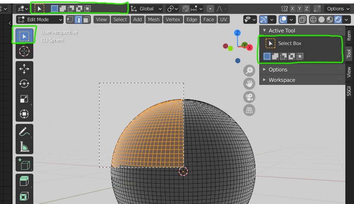Activate the Transform tool
The height and width of the screenshot is (204, 354).
(24, 114)
